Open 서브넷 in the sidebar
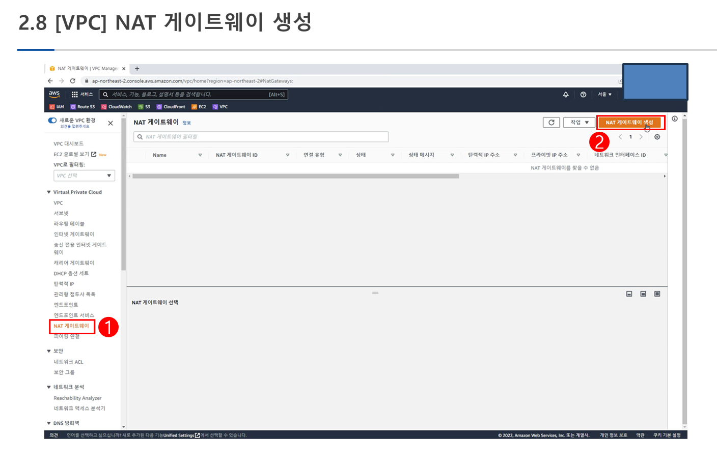Viewport: 717px width, 464px height. (x=61, y=213)
